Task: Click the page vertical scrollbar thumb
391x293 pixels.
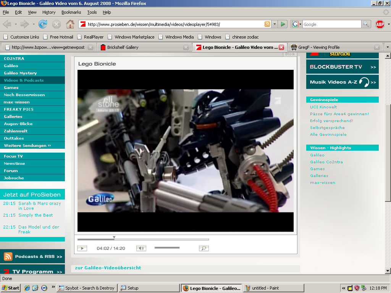Action: (x=388, y=153)
